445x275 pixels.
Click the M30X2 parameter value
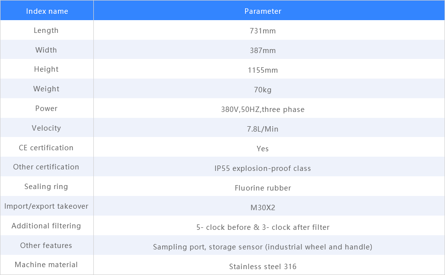pos(263,208)
